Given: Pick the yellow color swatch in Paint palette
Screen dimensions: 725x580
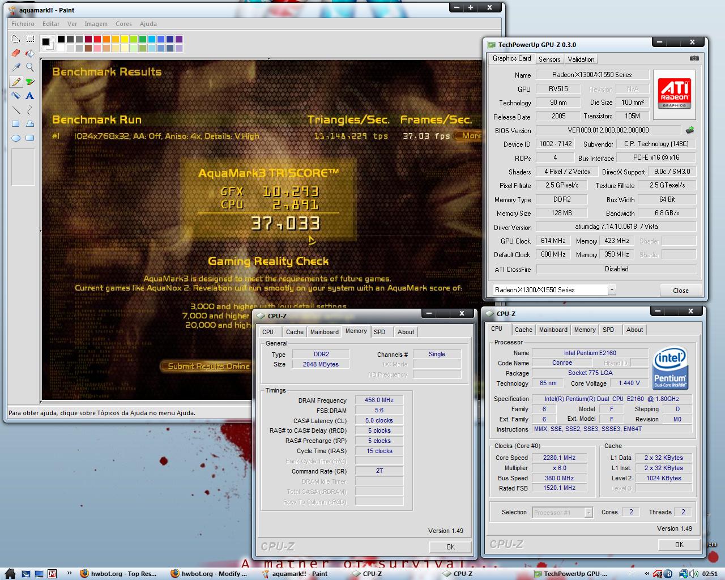Looking at the screenshot, I should [124, 39].
